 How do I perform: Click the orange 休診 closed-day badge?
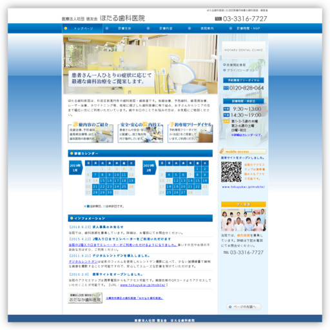[226, 121]
